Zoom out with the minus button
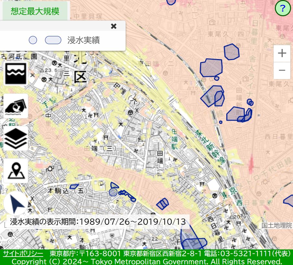293x265 pixels. pyautogui.click(x=282, y=70)
